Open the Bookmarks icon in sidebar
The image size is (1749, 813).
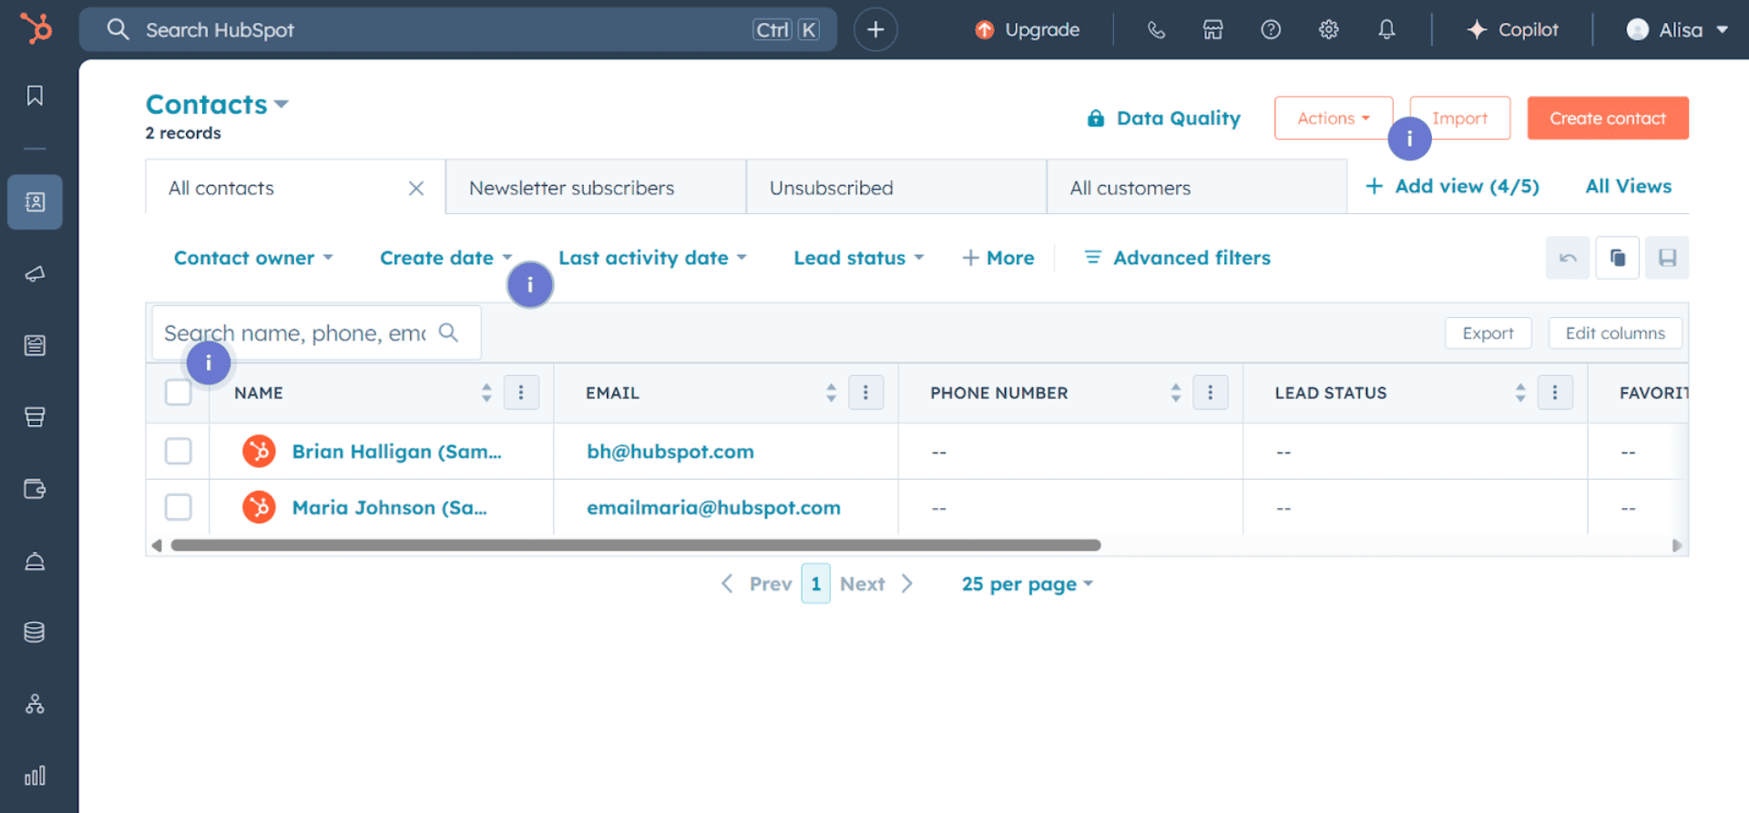(x=35, y=96)
